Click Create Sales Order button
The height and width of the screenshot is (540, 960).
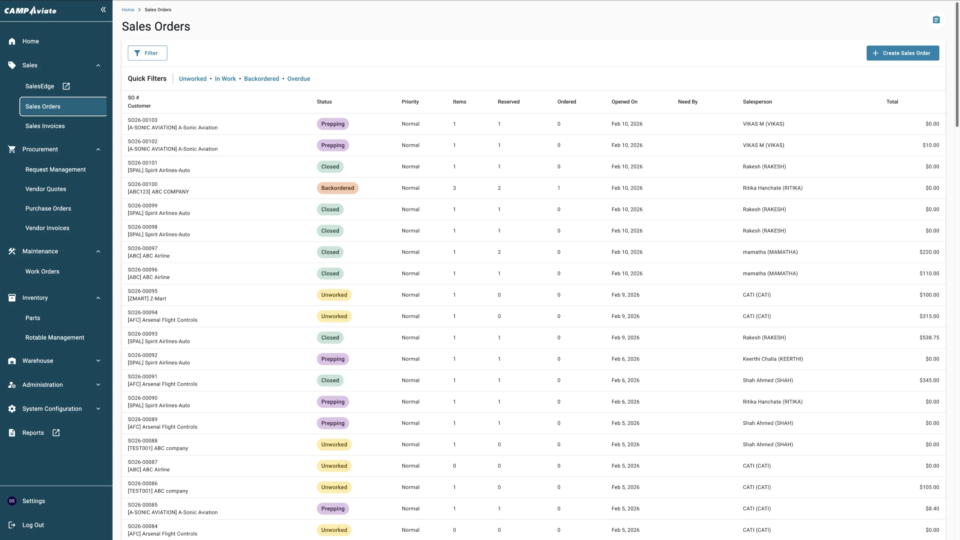point(903,53)
